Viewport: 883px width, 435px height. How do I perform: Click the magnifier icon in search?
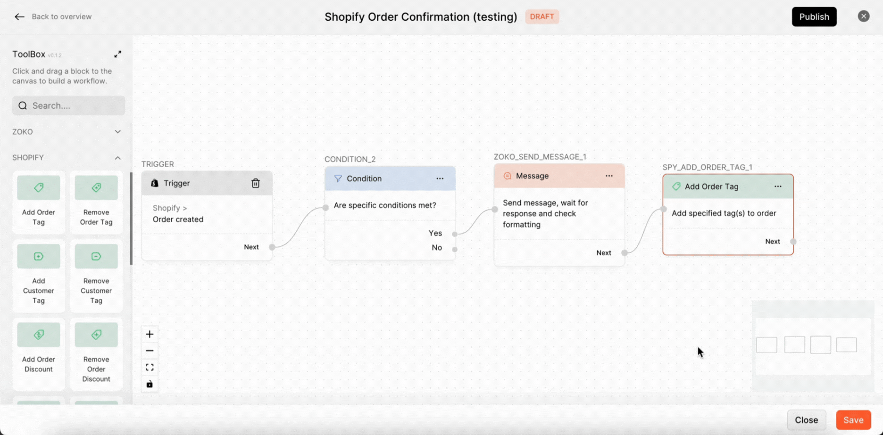point(23,105)
